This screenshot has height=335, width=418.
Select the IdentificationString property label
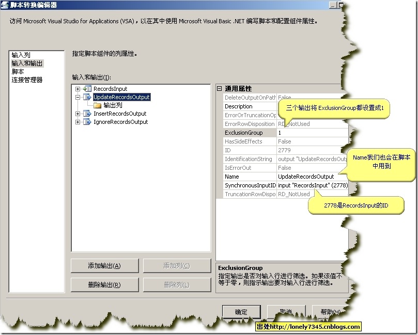pos(250,159)
